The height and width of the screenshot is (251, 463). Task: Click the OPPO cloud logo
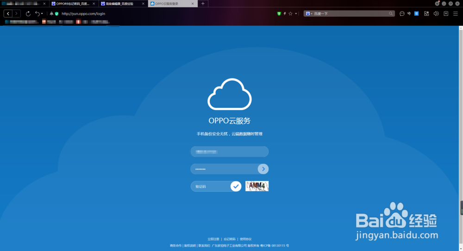click(230, 94)
